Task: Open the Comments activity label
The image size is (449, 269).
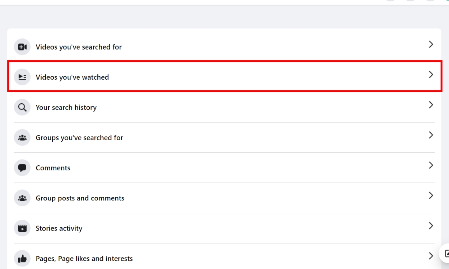Action: pyautogui.click(x=53, y=168)
